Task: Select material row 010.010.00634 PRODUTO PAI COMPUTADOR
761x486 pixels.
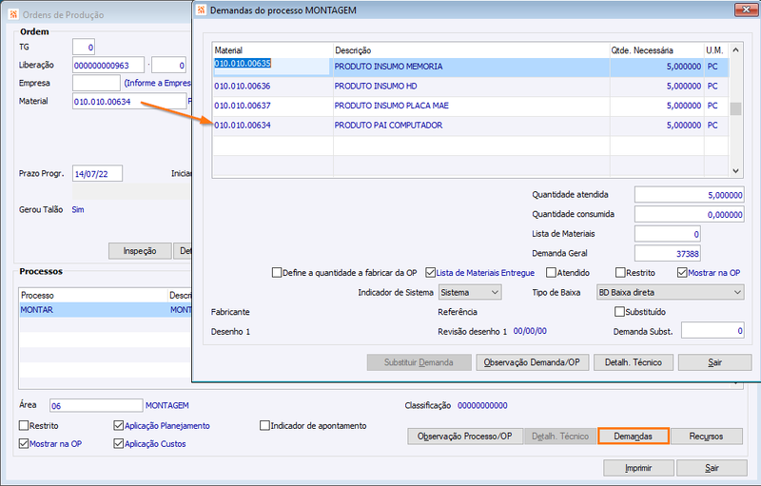Action: (471, 126)
